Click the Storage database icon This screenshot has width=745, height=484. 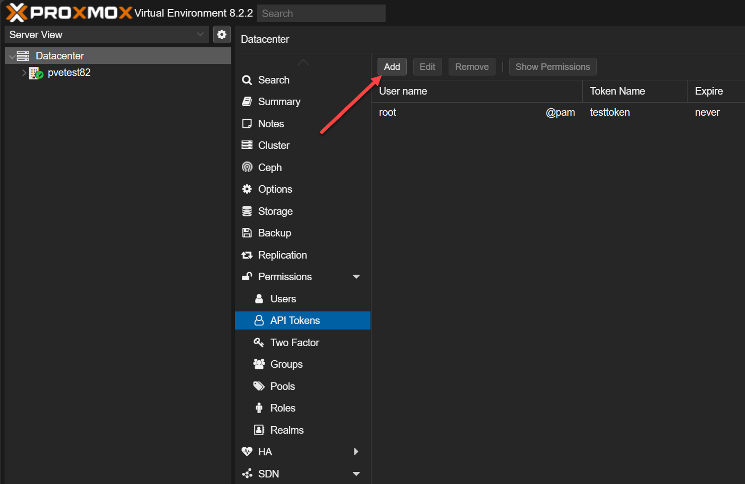pyautogui.click(x=247, y=211)
